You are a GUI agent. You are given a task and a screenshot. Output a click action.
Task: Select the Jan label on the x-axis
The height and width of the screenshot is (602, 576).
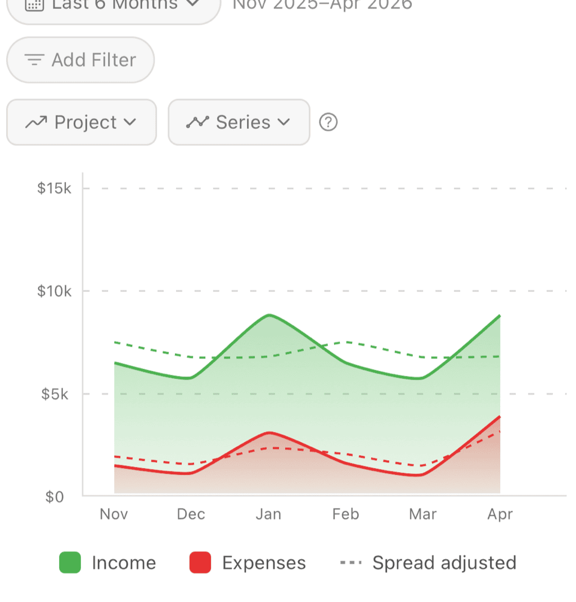(x=268, y=514)
